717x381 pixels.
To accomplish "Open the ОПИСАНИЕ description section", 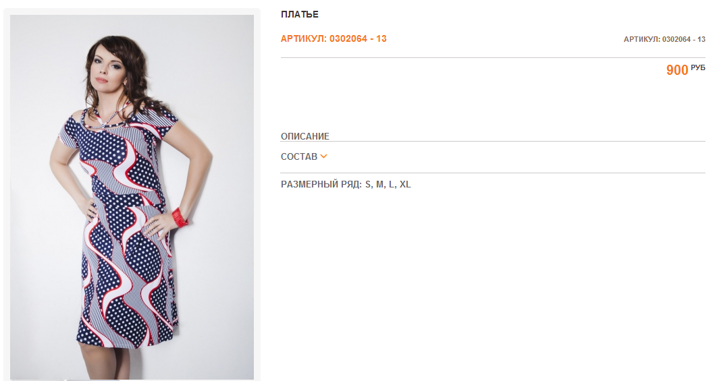I will click(305, 136).
